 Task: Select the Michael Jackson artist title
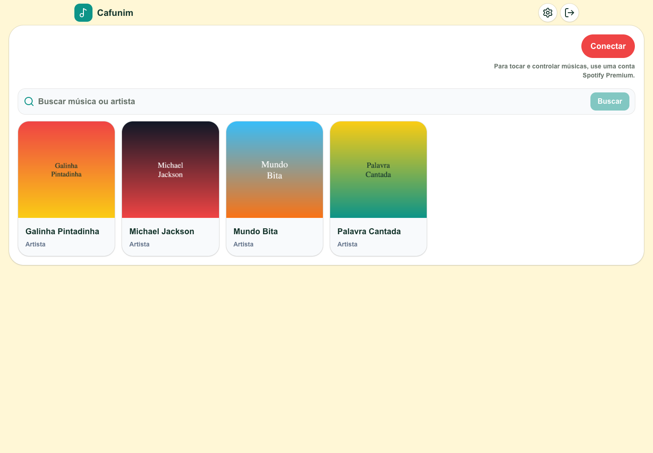point(162,231)
